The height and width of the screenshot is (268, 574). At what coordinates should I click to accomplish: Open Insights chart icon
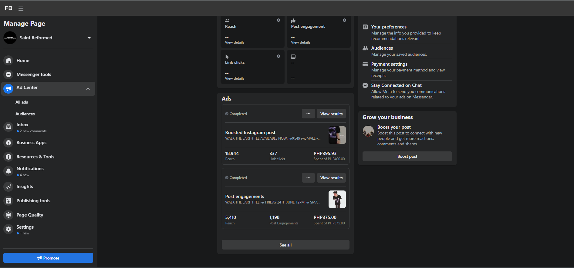pos(8,187)
